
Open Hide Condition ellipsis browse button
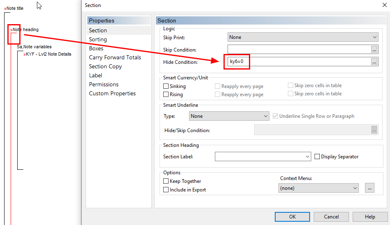(x=374, y=62)
